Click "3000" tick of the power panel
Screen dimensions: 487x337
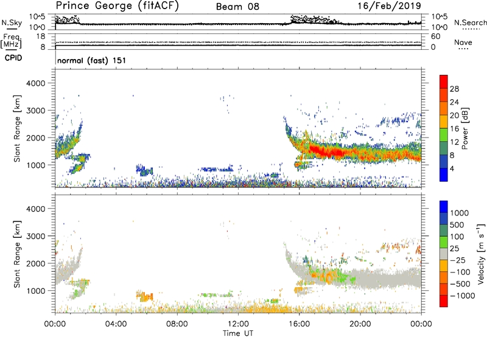pyautogui.click(x=36, y=111)
